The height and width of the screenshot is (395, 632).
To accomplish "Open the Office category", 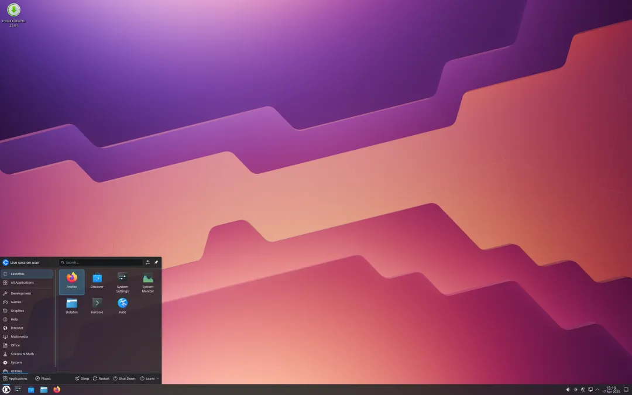I will (26, 345).
